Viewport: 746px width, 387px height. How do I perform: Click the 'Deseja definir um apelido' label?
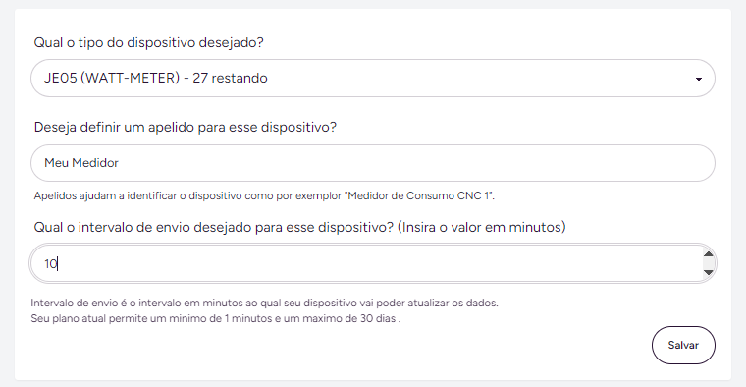[186, 127]
